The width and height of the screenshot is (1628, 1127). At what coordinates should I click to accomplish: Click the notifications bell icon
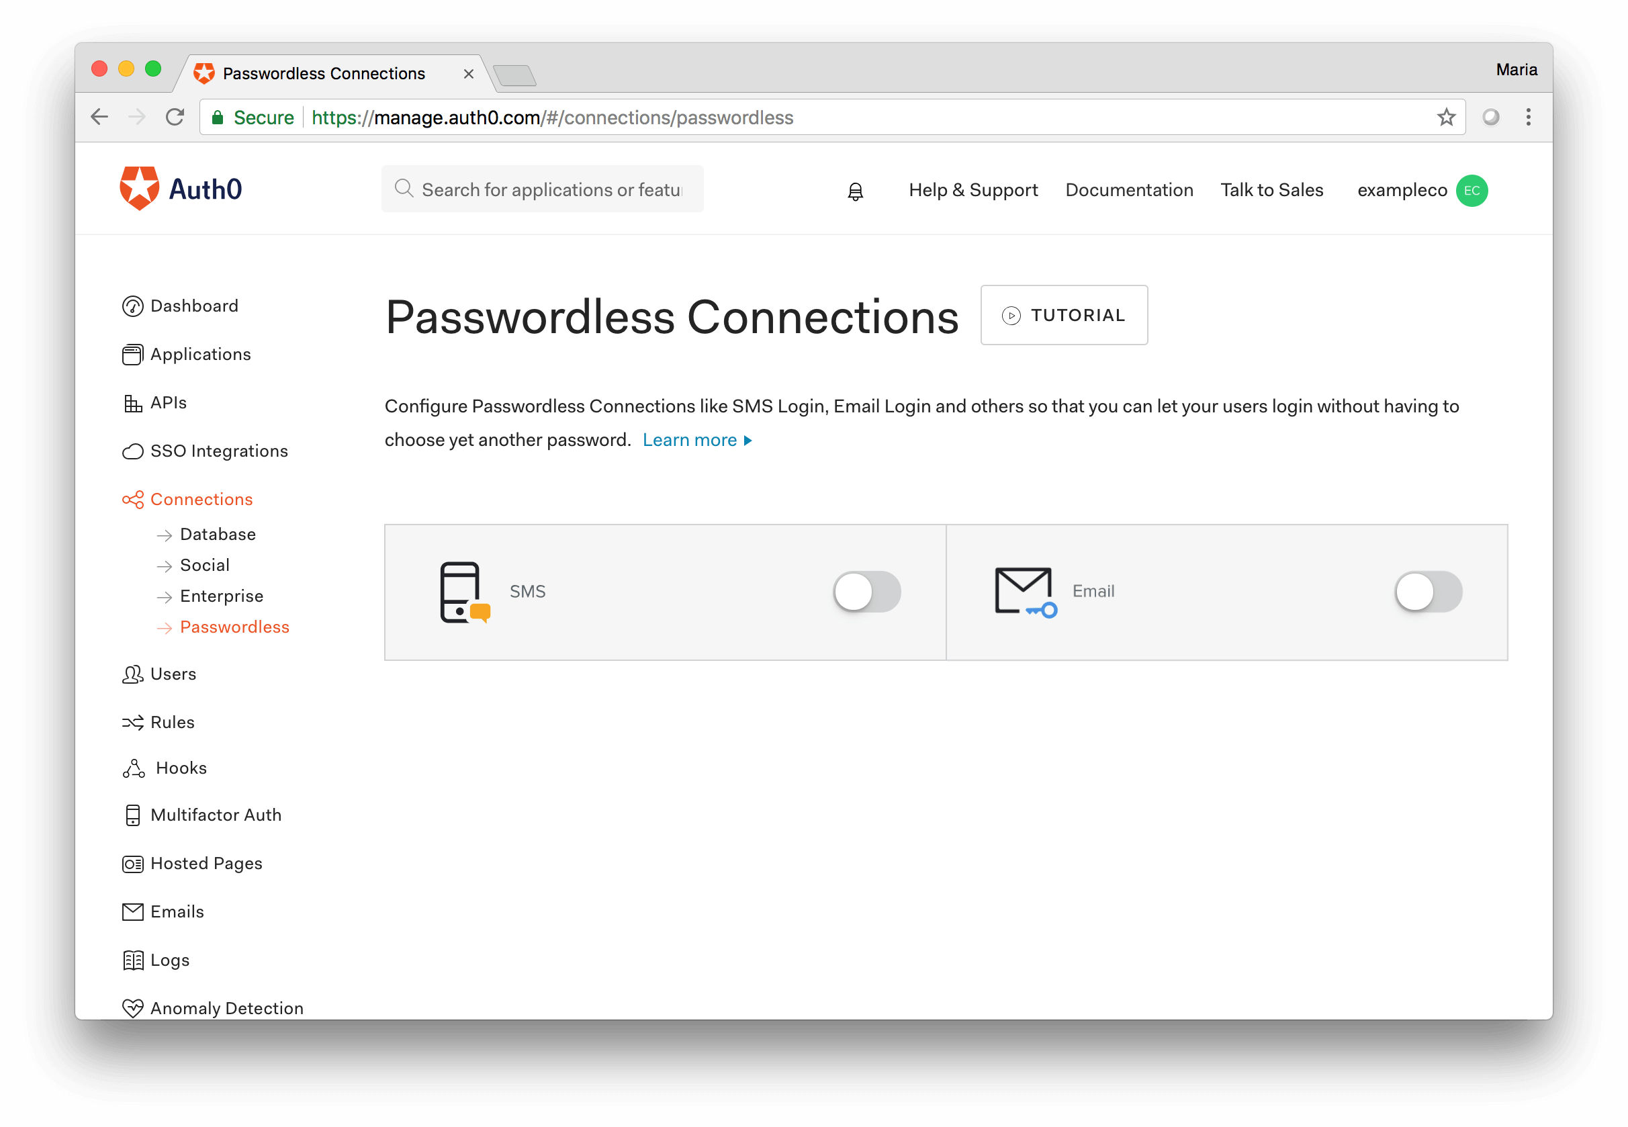click(855, 191)
